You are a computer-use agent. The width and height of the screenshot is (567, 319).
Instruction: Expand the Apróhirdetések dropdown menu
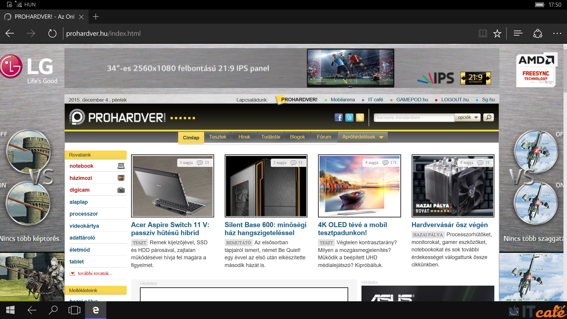[x=363, y=137]
